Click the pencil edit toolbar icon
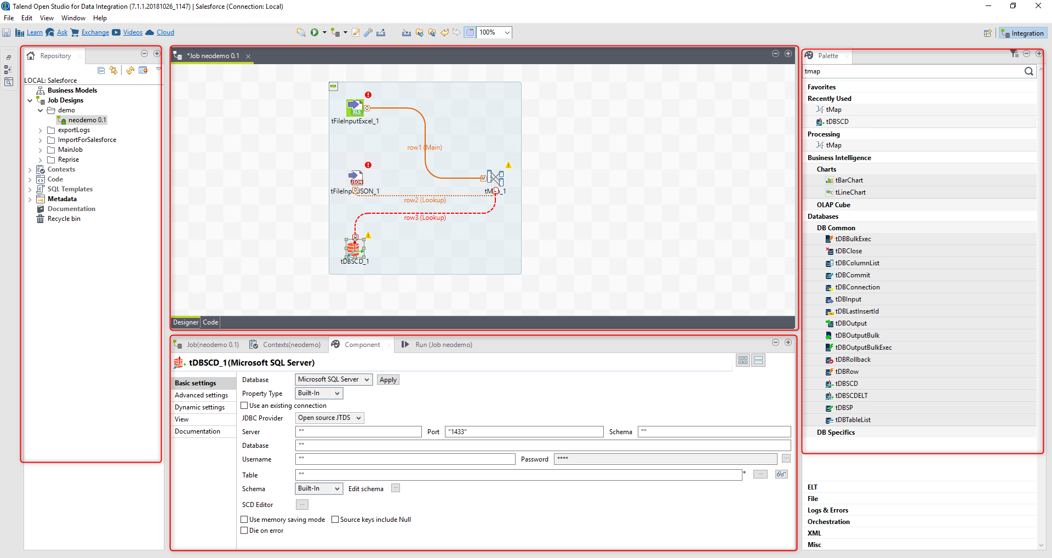 [x=356, y=32]
